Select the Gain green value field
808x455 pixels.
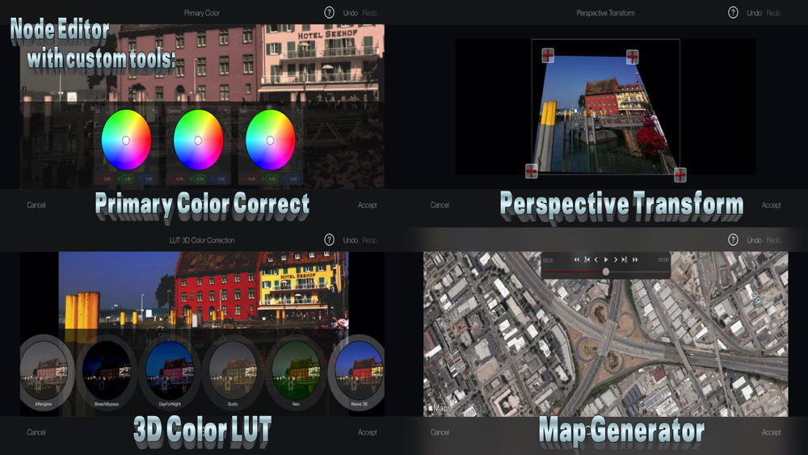(272, 179)
